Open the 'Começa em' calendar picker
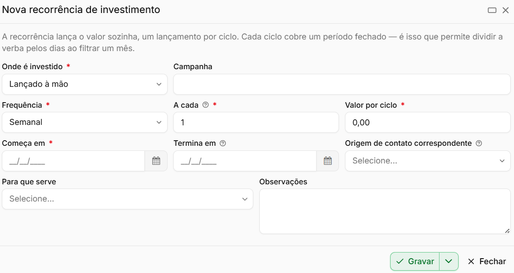This screenshot has width=514, height=273. pyautogui.click(x=156, y=161)
